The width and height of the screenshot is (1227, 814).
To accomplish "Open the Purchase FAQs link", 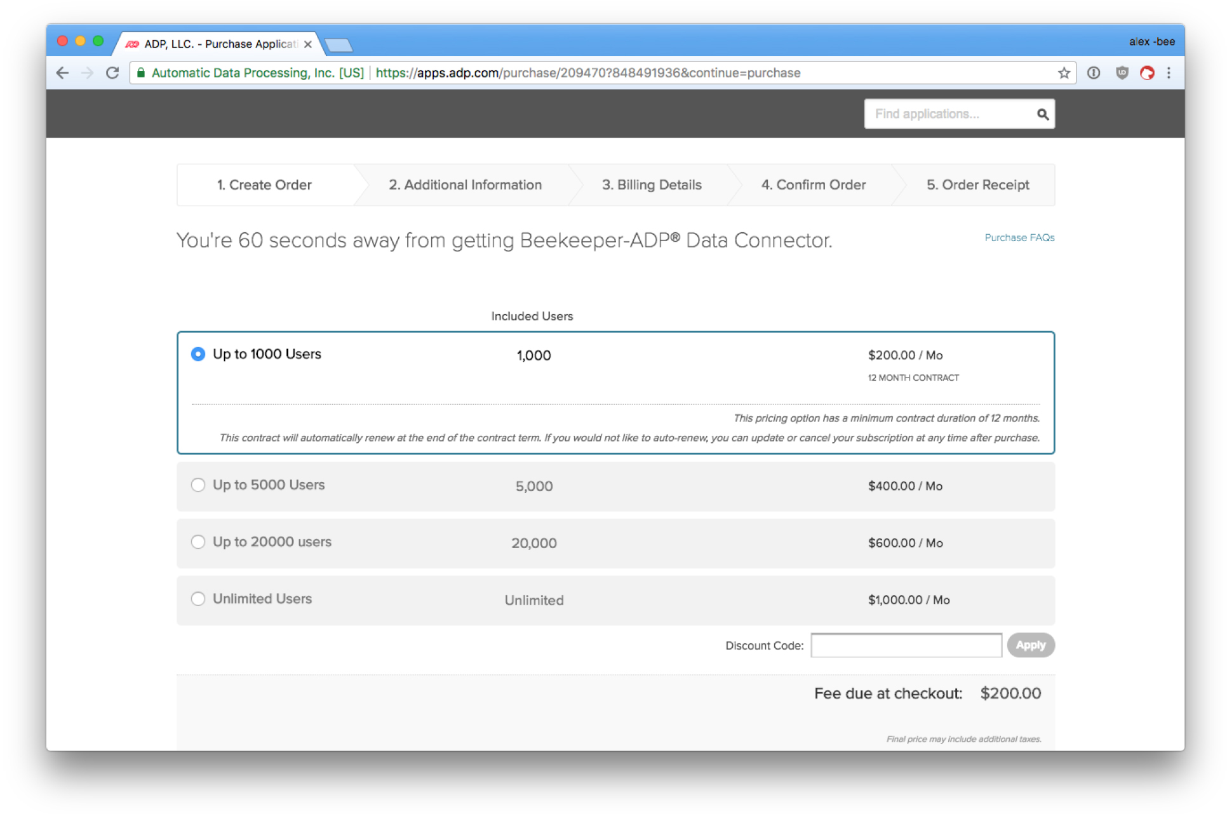I will [x=1019, y=237].
